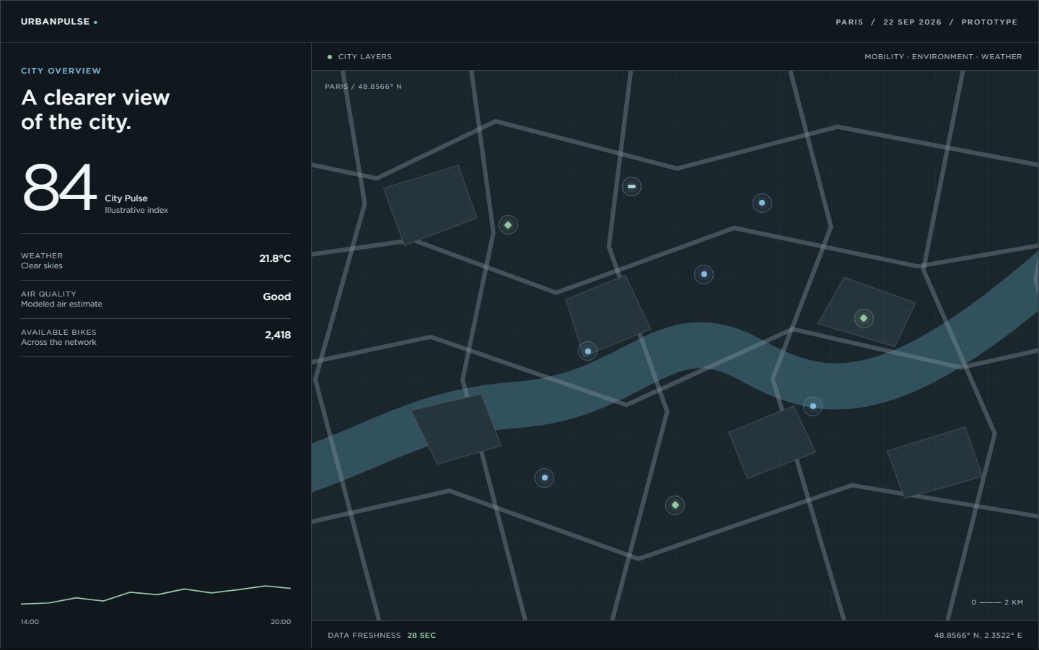Click the 2,418 bikes count

click(x=278, y=335)
